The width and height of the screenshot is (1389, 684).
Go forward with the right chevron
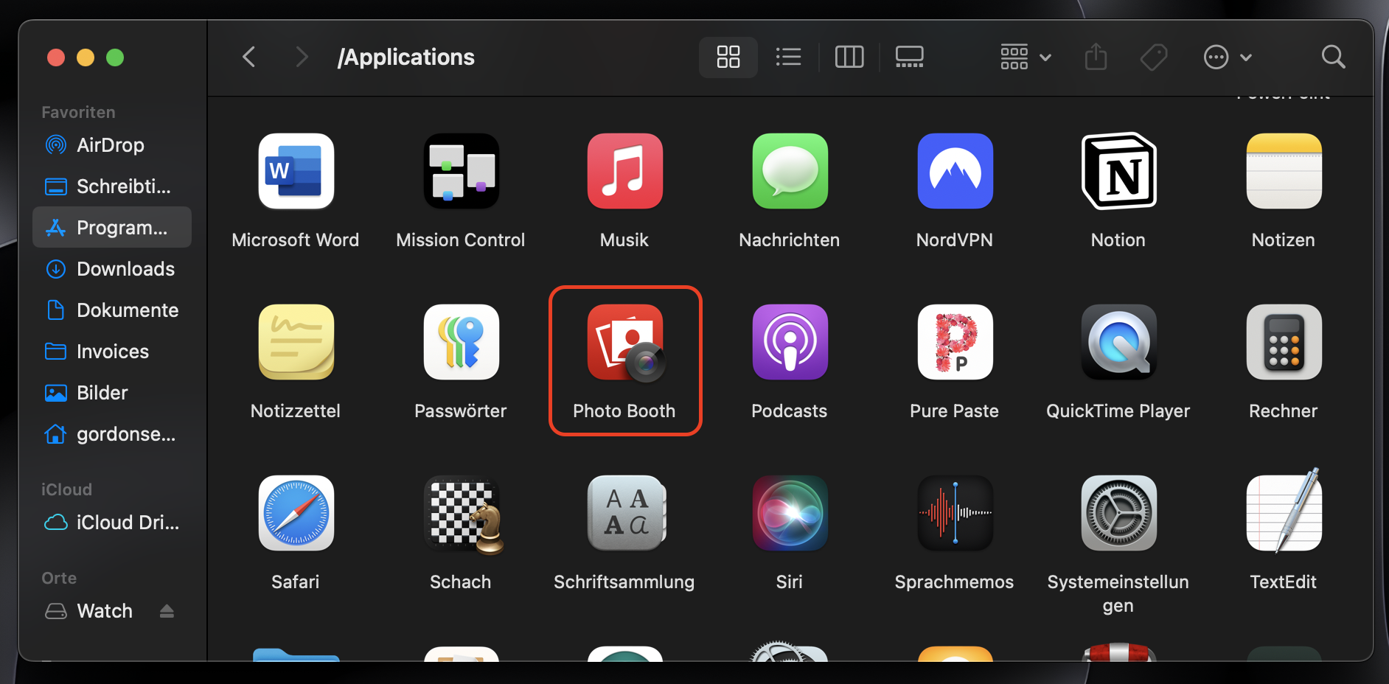tap(301, 57)
